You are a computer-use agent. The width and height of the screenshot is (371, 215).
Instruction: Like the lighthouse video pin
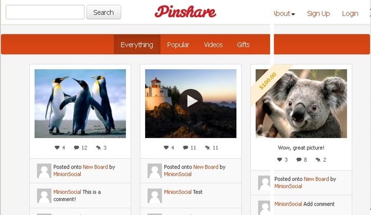click(x=166, y=147)
